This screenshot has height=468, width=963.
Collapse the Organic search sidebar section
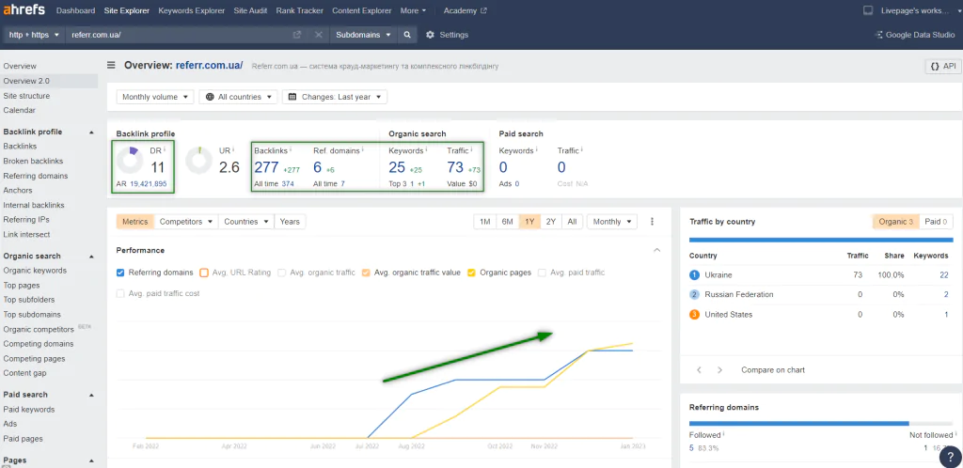(91, 257)
